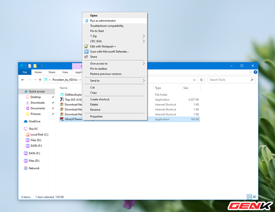Switch to large icons view layout
The width and height of the screenshot is (275, 212).
click(255, 197)
